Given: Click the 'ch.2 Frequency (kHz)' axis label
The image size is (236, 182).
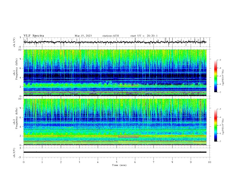Looking at the screenshot, I should [15, 118].
